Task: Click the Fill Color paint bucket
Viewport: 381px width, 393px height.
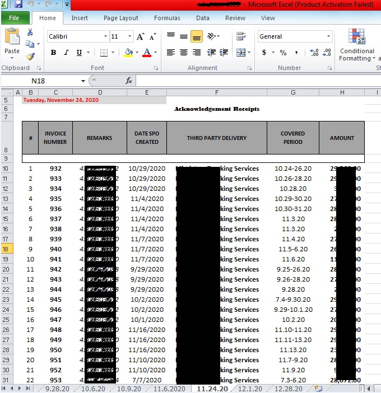Action: (128, 53)
